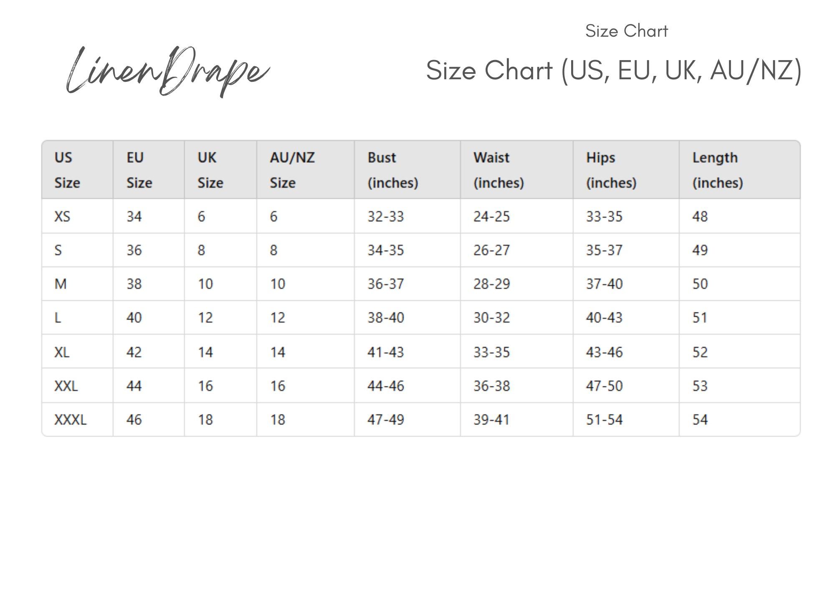
Task: Select the EU Size column header
Action: tap(149, 170)
